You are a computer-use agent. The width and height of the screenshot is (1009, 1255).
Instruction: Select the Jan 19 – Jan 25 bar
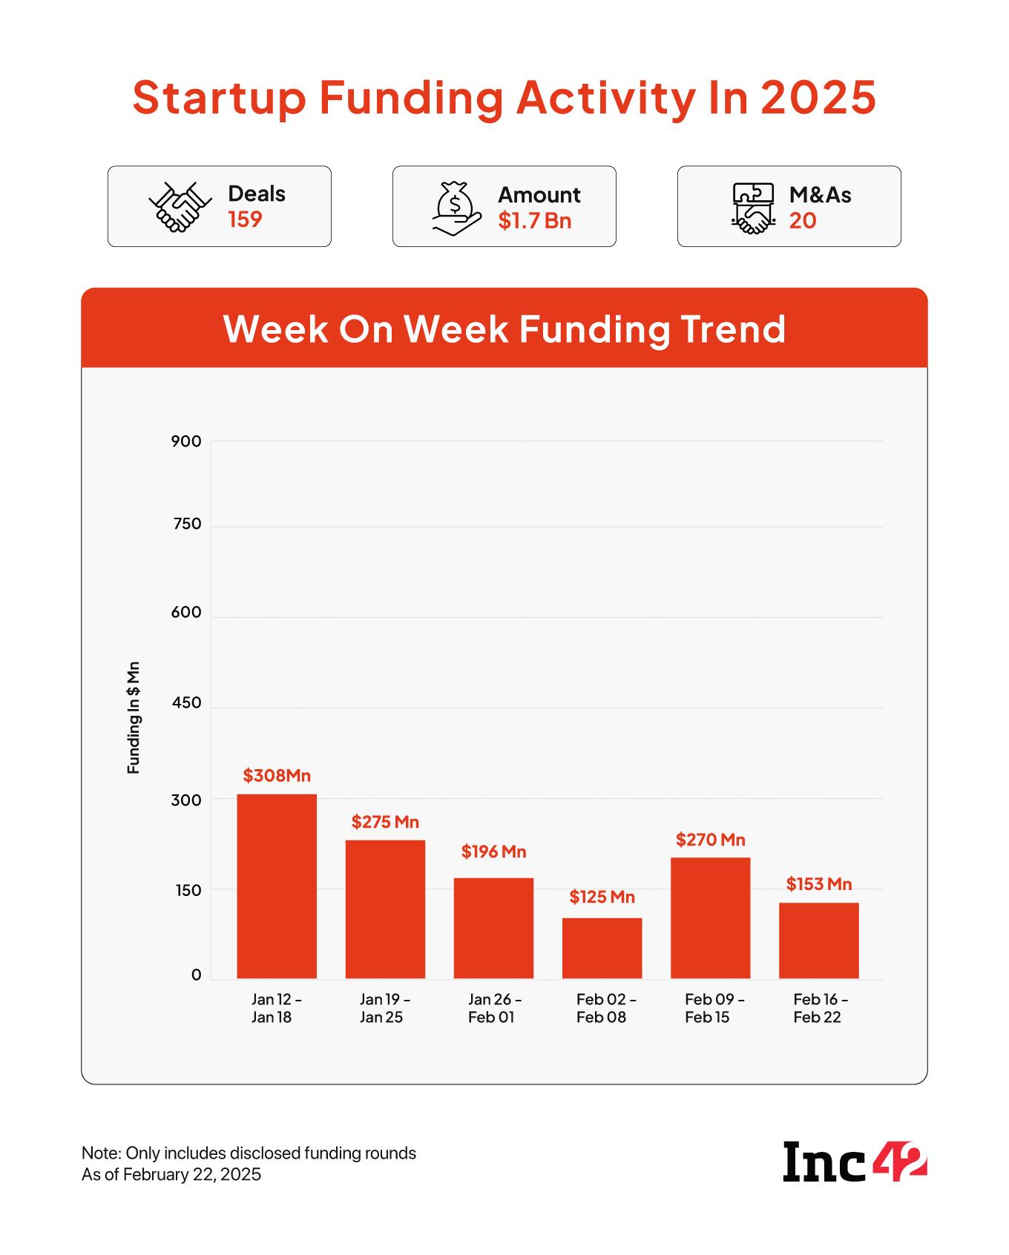(385, 909)
